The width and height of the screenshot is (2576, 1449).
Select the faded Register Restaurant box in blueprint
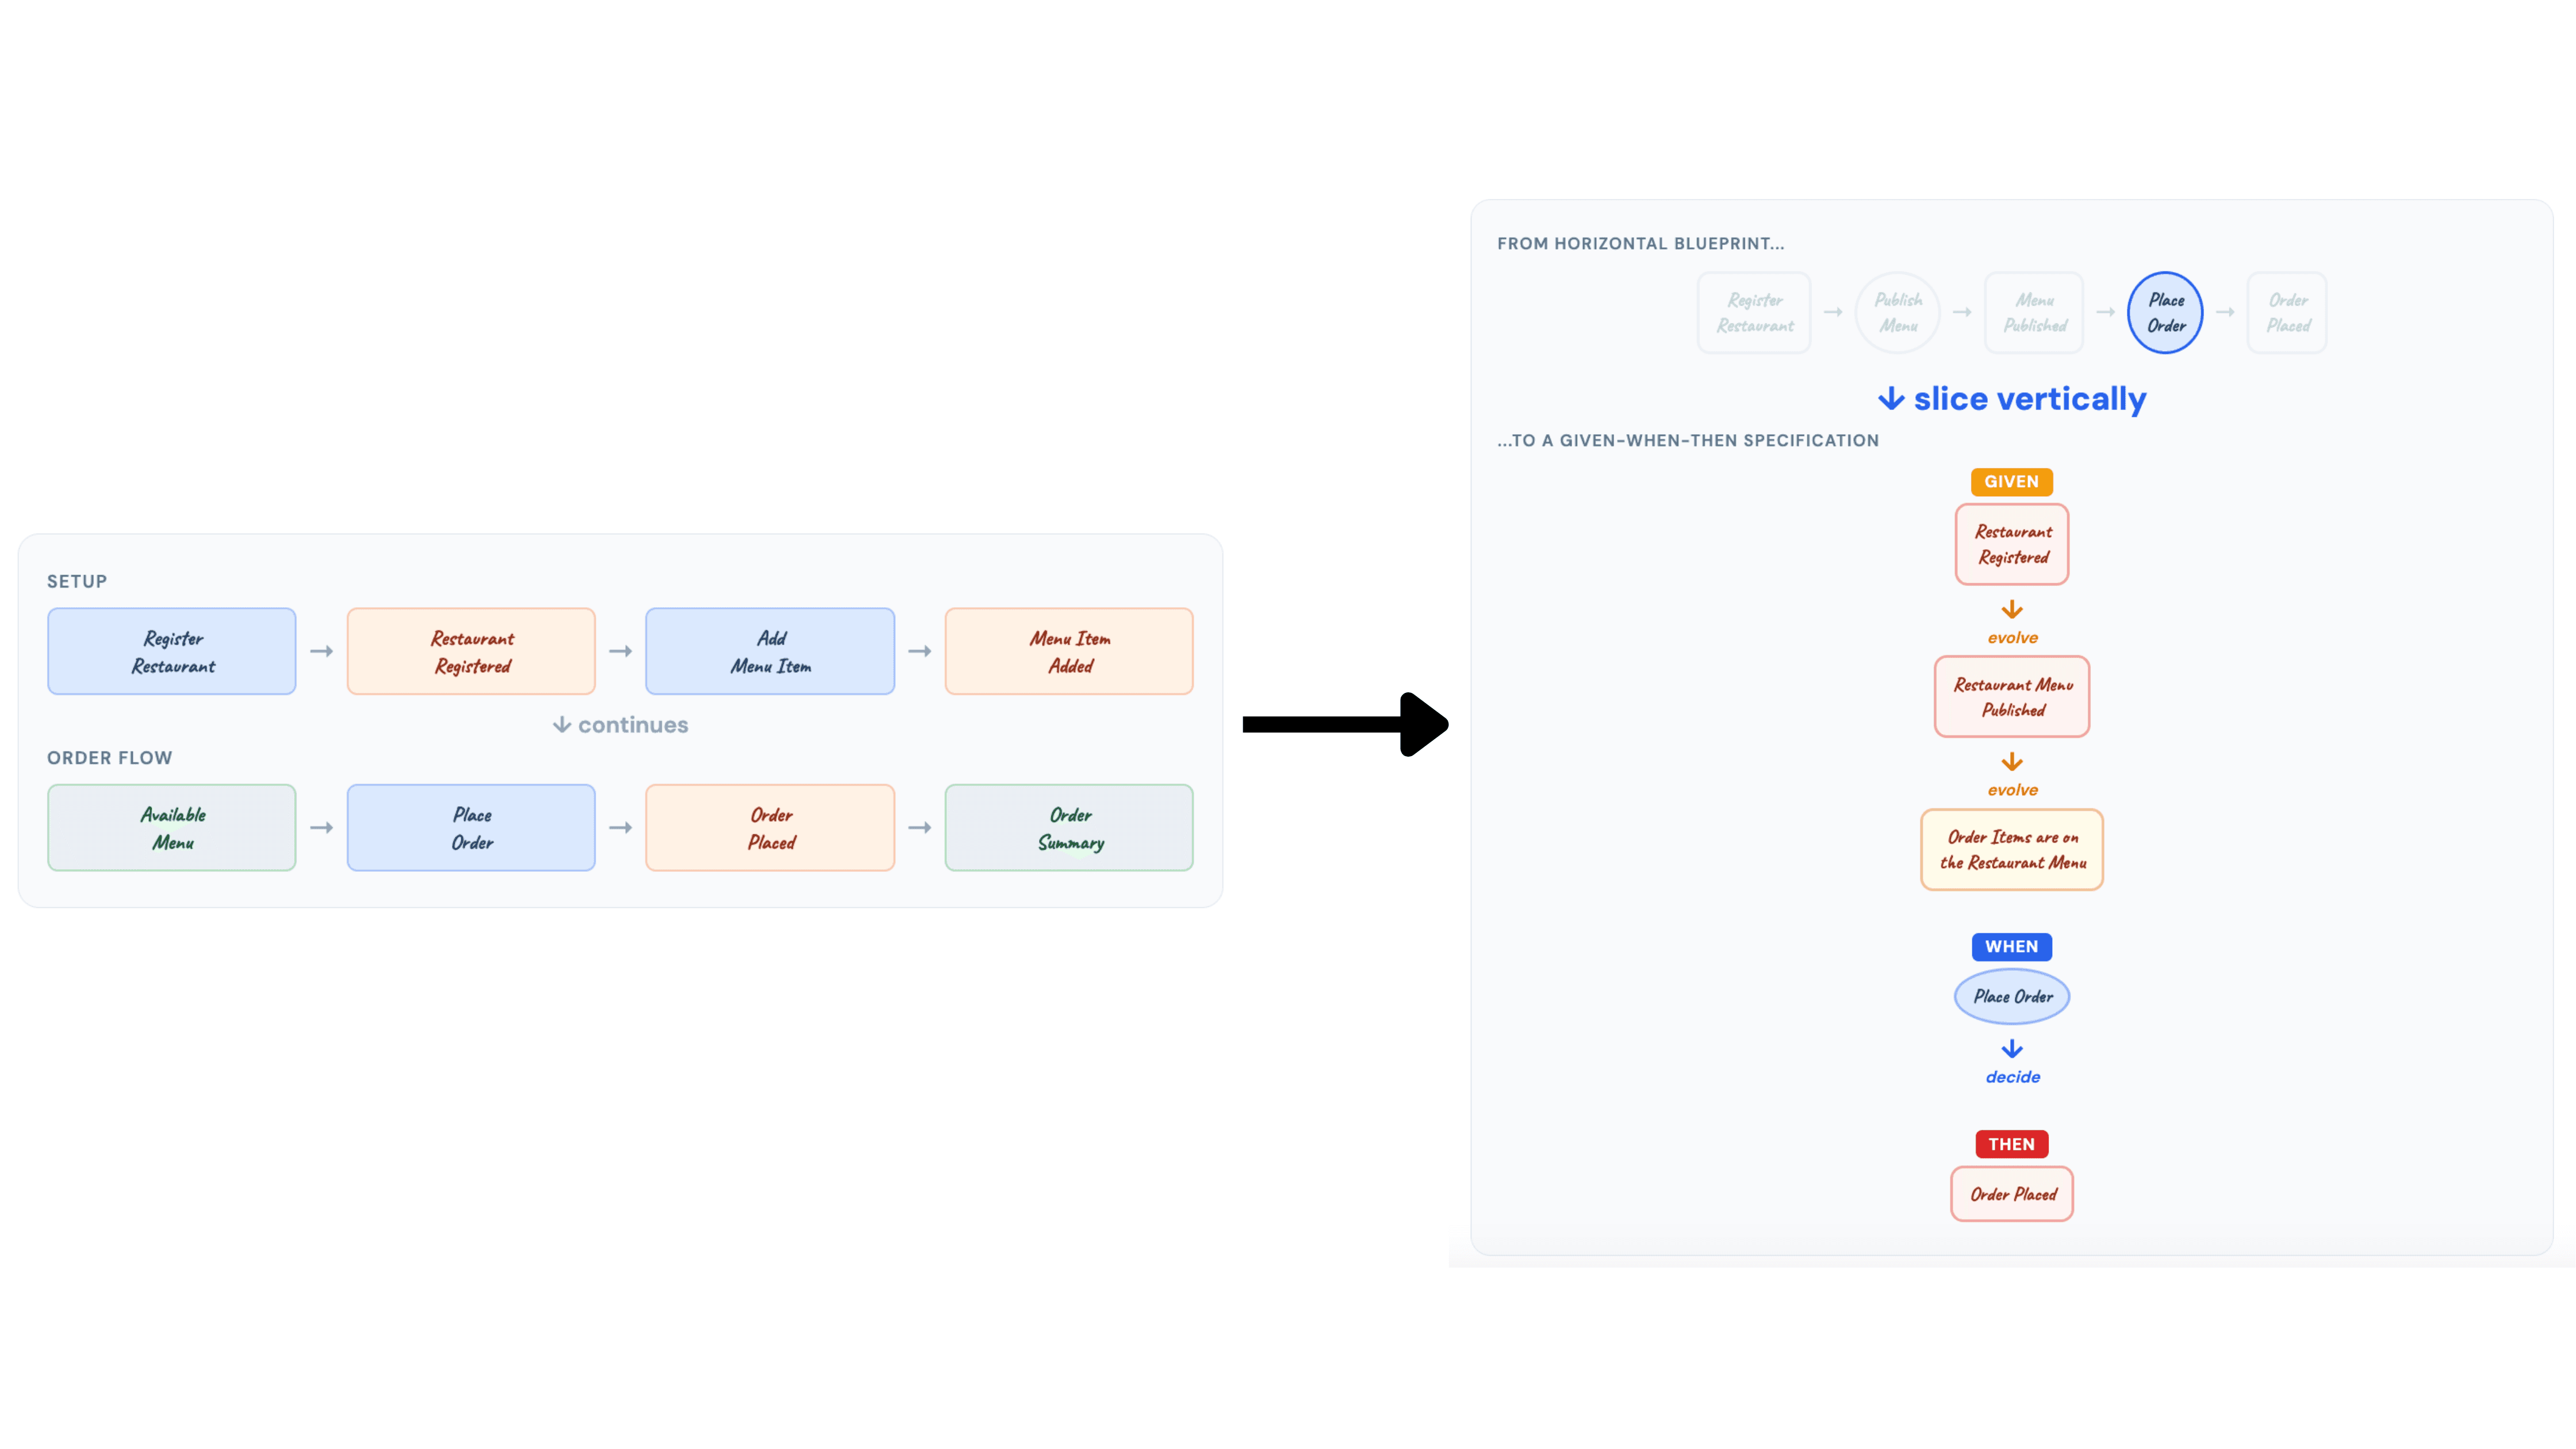coord(1755,312)
